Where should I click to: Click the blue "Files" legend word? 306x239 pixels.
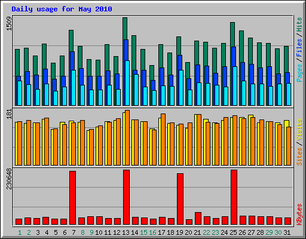coord(299,48)
